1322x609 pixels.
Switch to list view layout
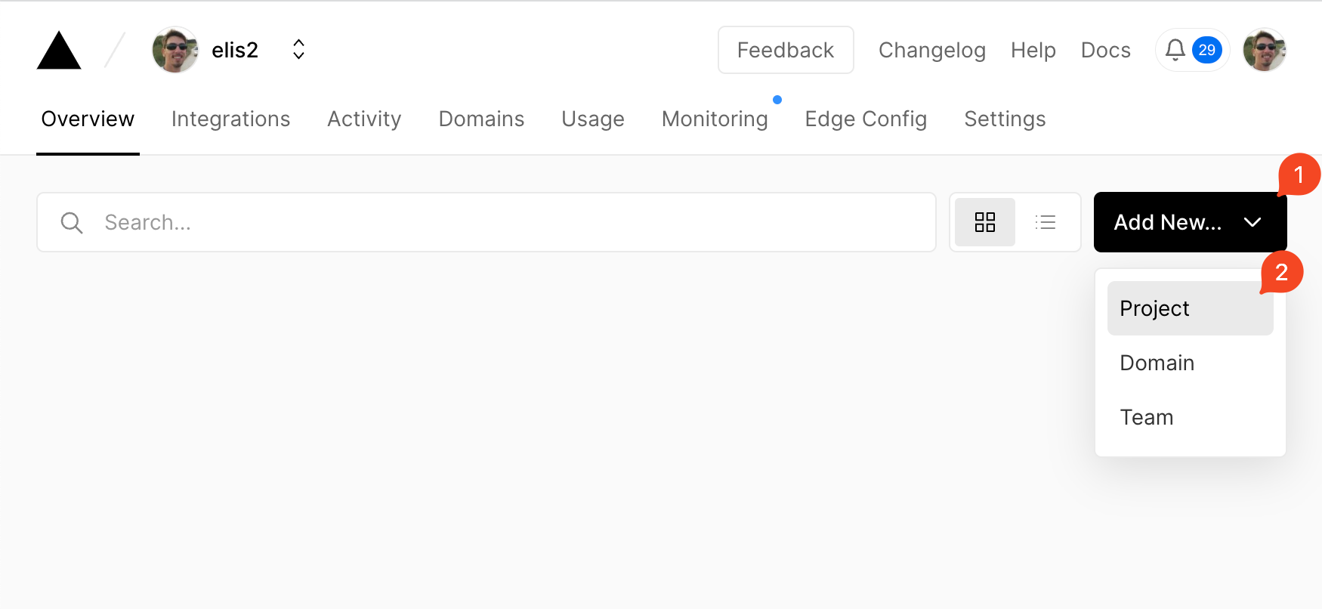pos(1046,222)
